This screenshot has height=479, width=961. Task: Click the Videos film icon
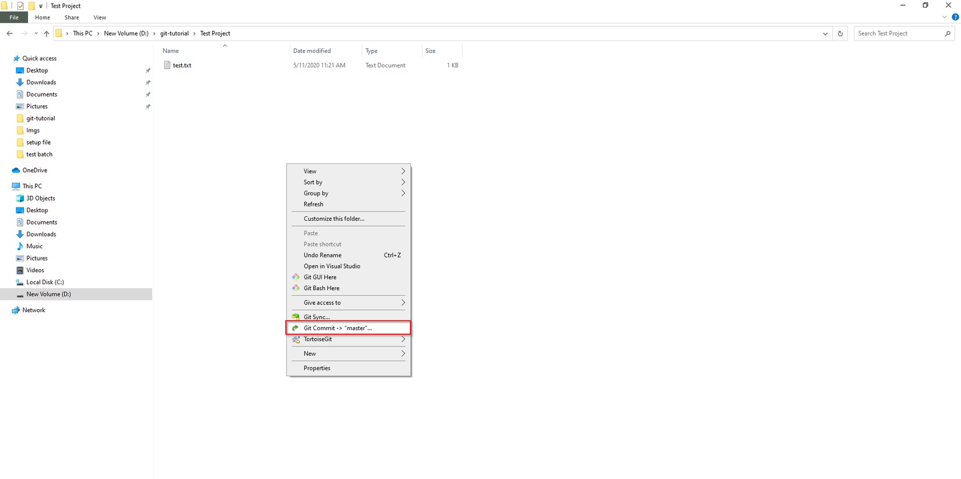click(x=20, y=270)
